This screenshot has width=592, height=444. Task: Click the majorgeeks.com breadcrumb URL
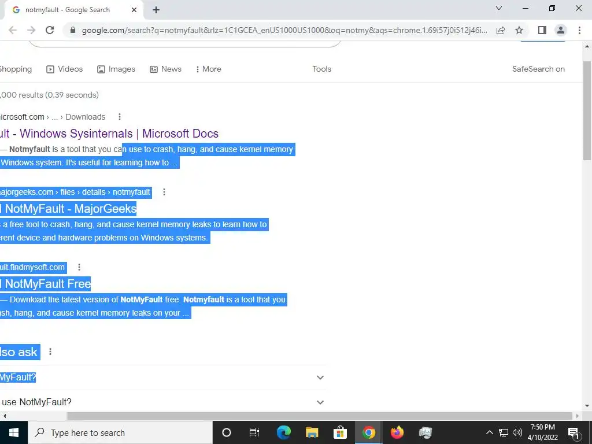coord(75,192)
